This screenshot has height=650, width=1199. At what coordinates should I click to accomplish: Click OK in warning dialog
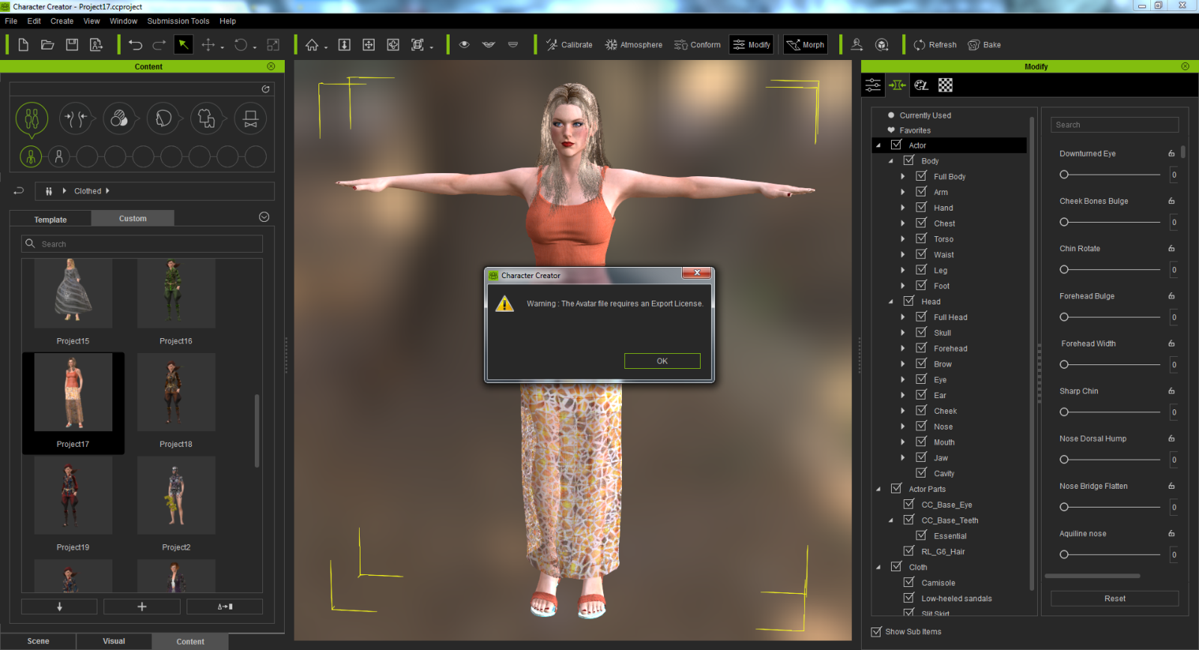pyautogui.click(x=662, y=361)
